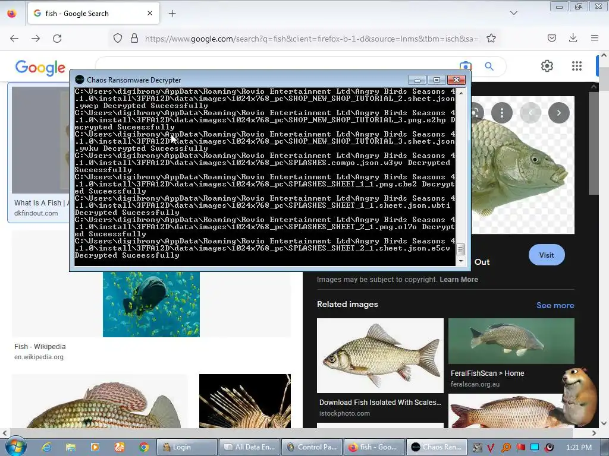Click the Google search magnifier icon
Viewport: 609px width, 456px height.
pyautogui.click(x=489, y=66)
